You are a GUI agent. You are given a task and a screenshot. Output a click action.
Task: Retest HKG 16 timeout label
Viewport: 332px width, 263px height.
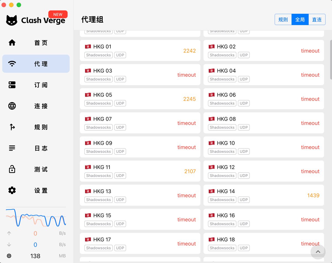coord(310,219)
